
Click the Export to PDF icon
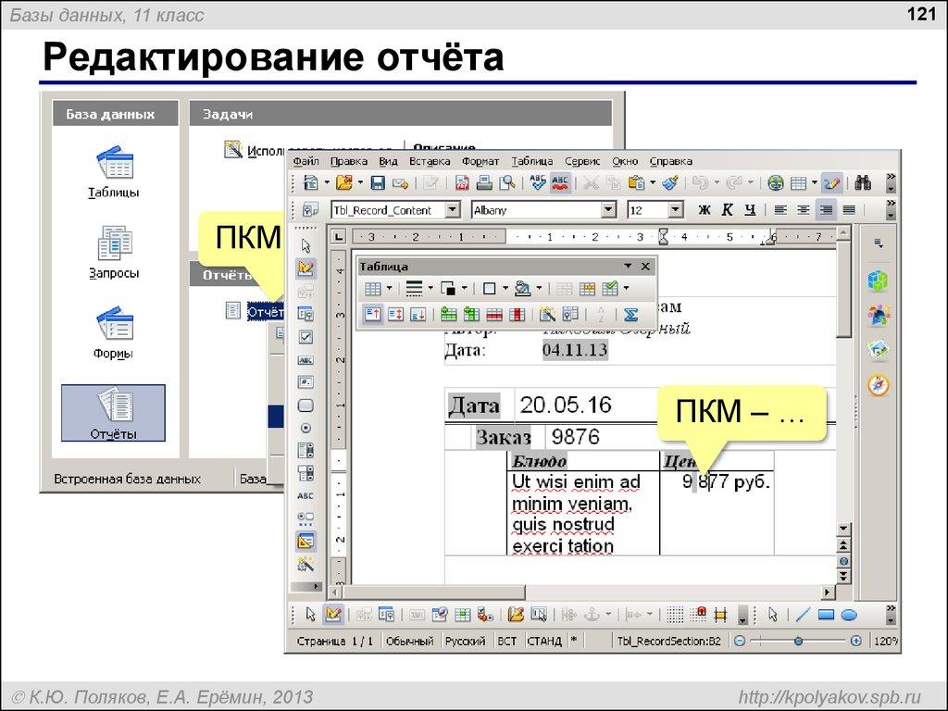pos(460,183)
